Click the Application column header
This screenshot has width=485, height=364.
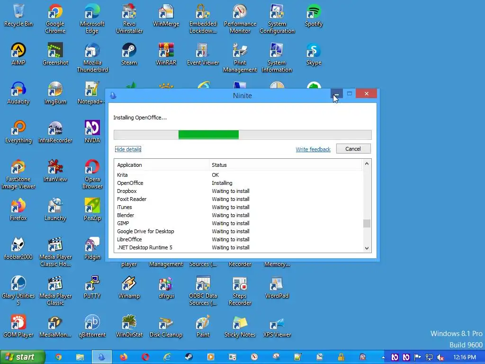pos(162,165)
